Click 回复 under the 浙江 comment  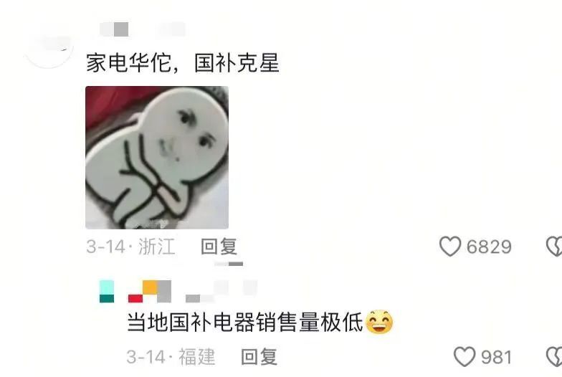tap(219, 247)
